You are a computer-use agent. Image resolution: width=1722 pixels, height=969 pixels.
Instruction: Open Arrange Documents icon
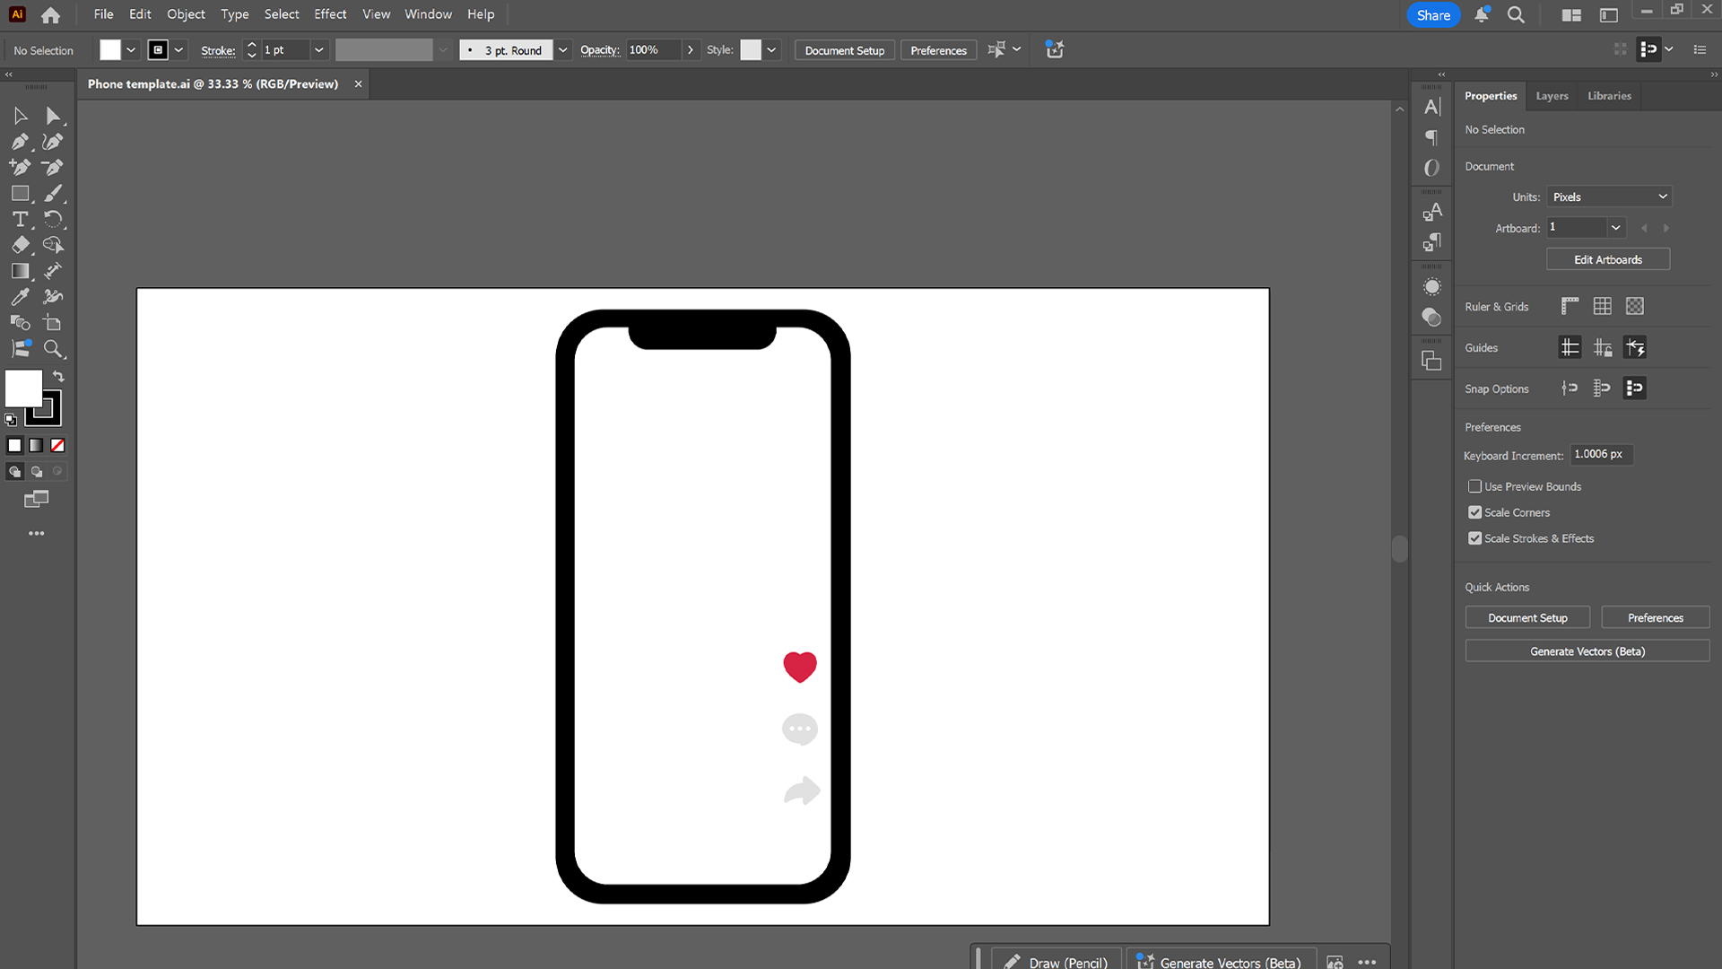tap(1571, 15)
